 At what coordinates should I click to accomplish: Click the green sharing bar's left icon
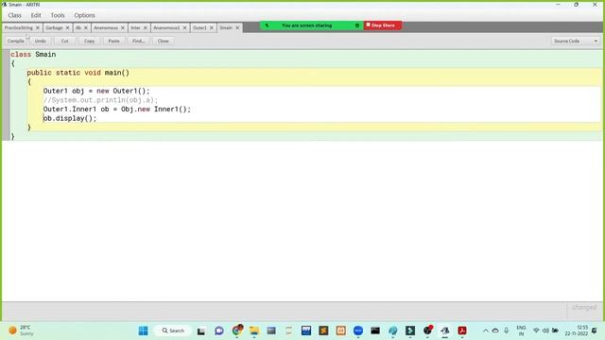coord(267,25)
